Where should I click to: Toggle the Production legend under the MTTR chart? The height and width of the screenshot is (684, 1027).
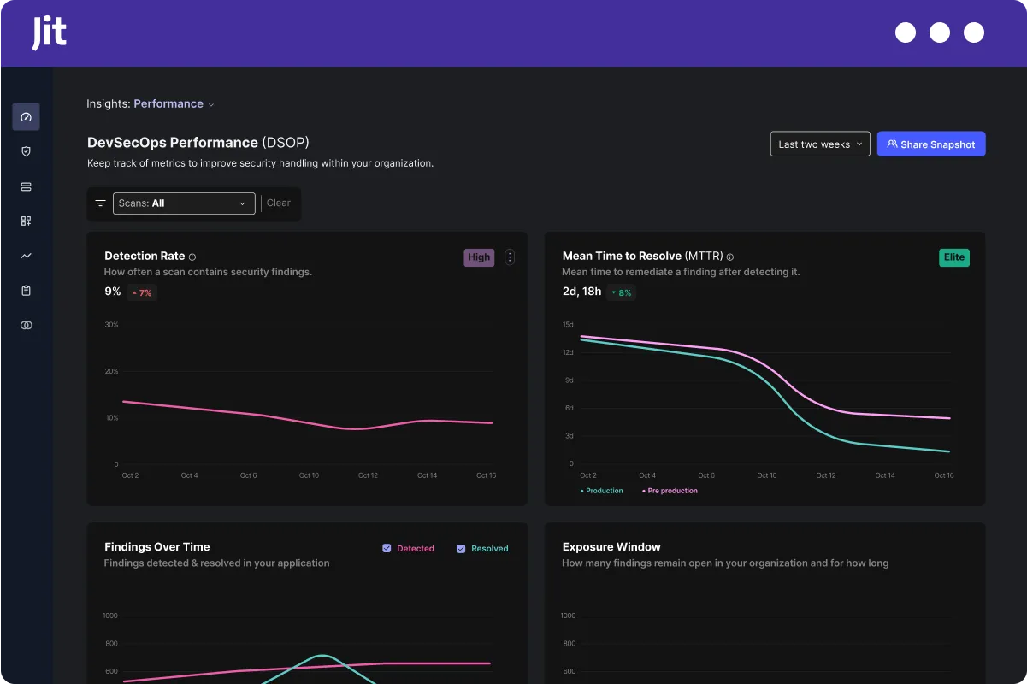pos(600,491)
